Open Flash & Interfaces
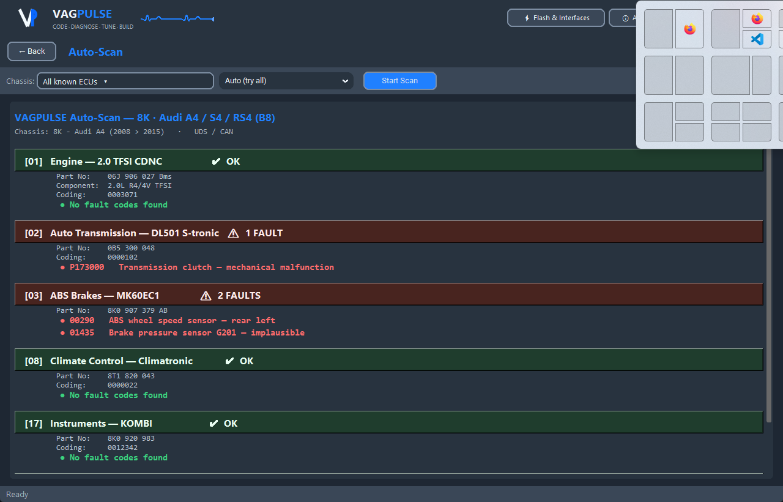The height and width of the screenshot is (502, 783). [x=556, y=18]
